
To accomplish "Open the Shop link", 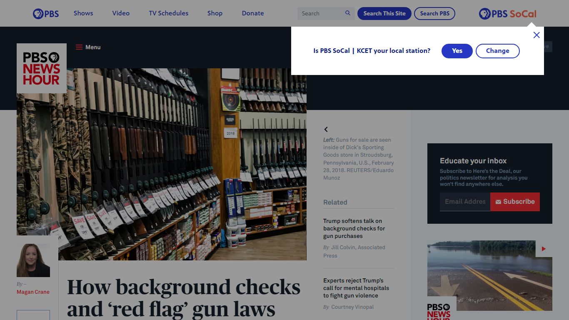I will [x=215, y=13].
